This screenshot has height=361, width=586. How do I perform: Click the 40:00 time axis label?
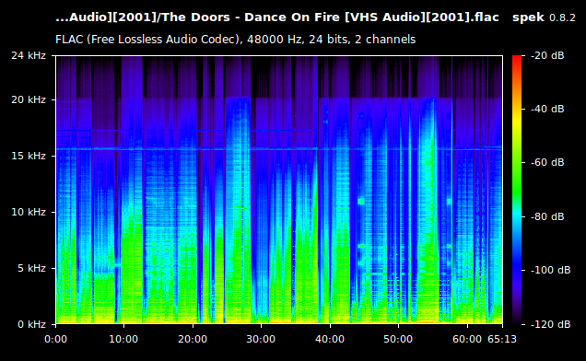point(330,339)
